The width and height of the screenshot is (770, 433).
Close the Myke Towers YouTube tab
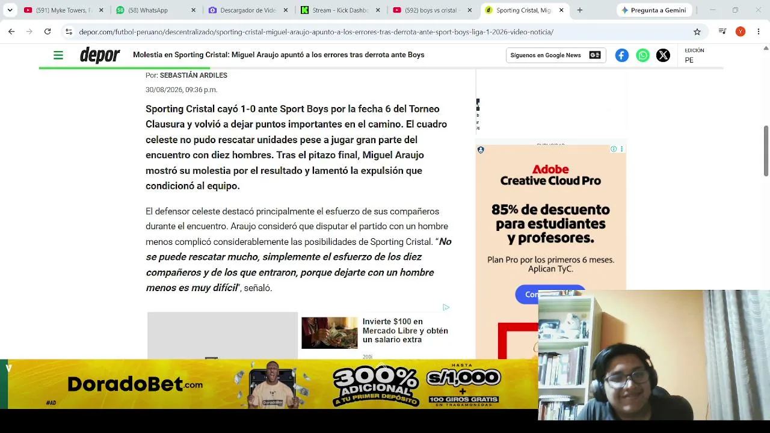[101, 10]
